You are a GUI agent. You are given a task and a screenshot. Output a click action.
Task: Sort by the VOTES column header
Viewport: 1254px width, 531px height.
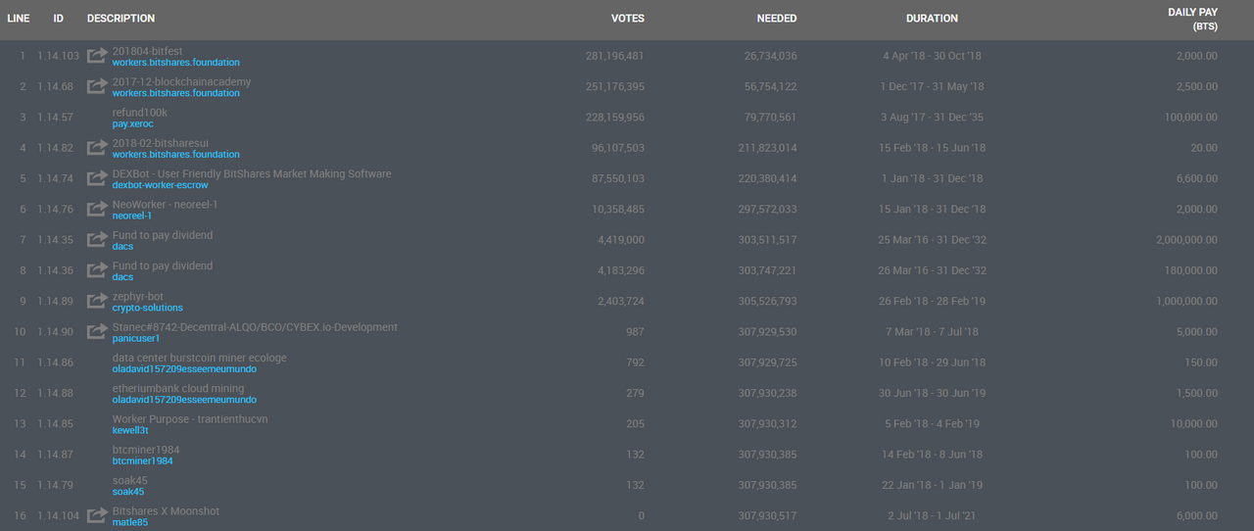tap(628, 19)
